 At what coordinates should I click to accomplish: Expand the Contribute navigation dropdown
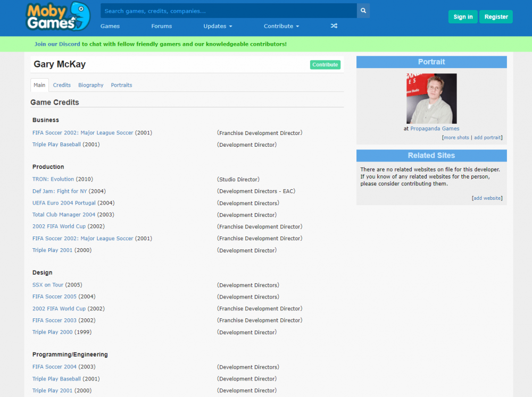(x=281, y=26)
